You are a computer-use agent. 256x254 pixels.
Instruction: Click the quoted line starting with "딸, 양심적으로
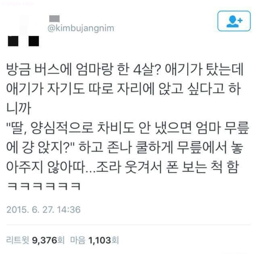pos(127,128)
